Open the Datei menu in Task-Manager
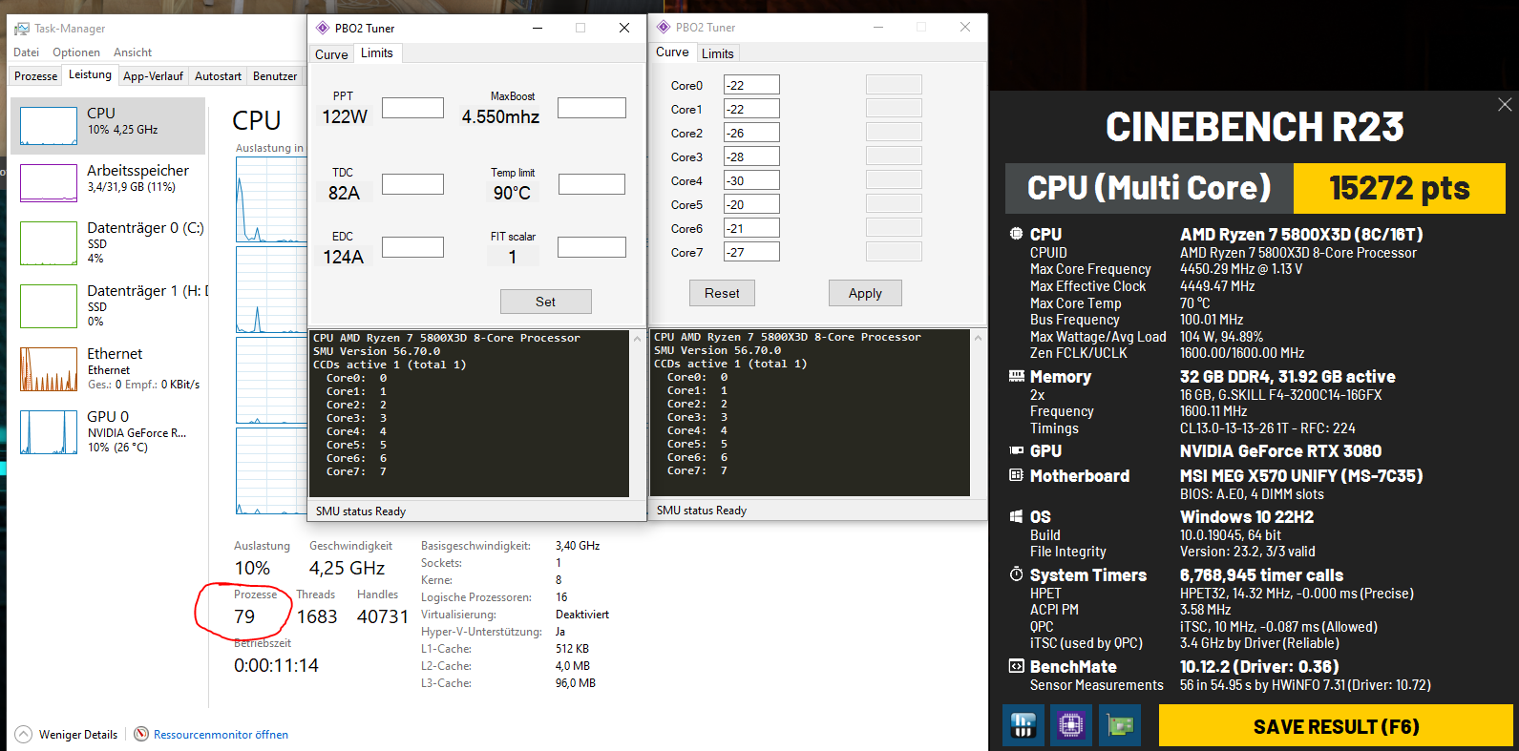The image size is (1519, 751). tap(27, 52)
